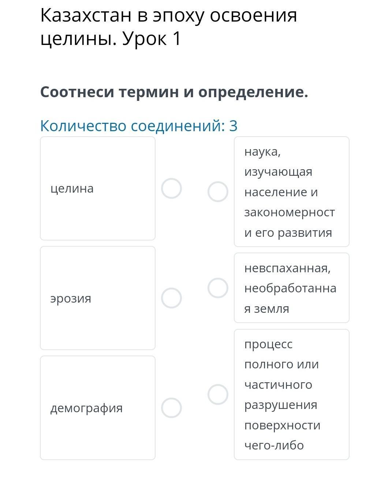The image size is (366, 478).
Task: Click the 'наука, изучающая население' definition card
Action: coord(291,192)
